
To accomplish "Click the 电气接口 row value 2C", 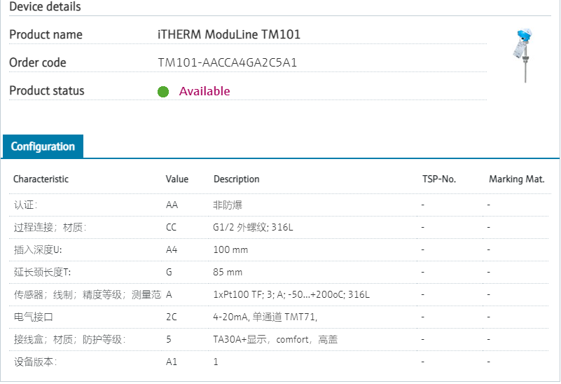I will click(172, 317).
